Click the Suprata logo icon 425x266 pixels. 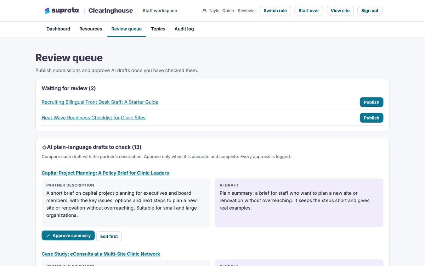coord(47,11)
